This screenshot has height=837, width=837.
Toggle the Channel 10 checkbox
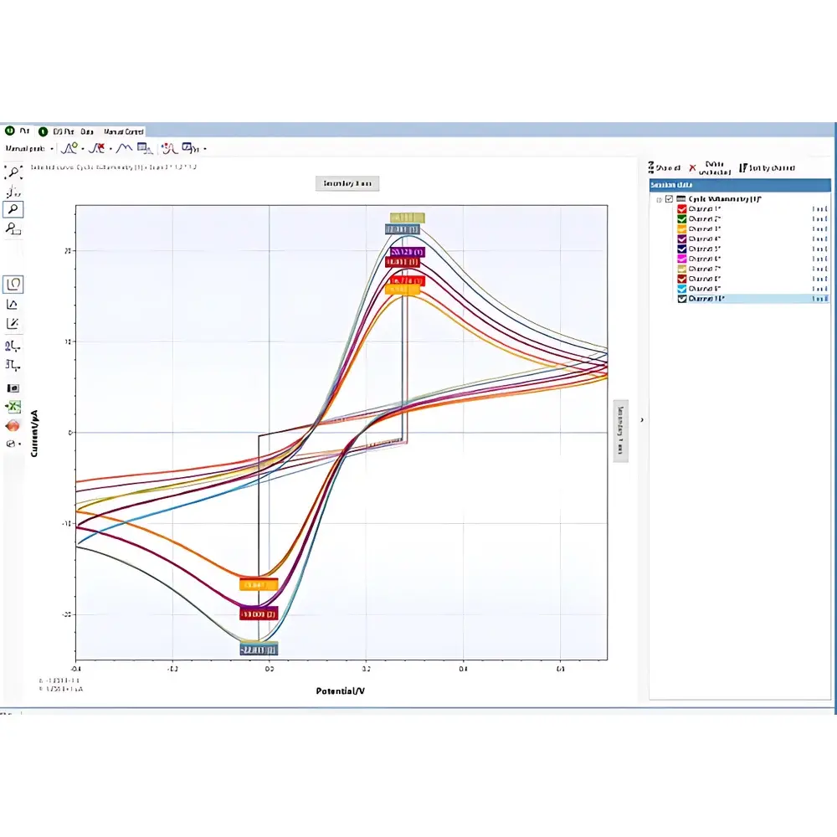pos(682,298)
